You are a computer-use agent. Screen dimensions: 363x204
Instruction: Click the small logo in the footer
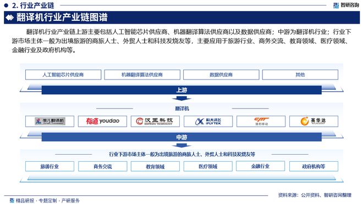[12, 200]
